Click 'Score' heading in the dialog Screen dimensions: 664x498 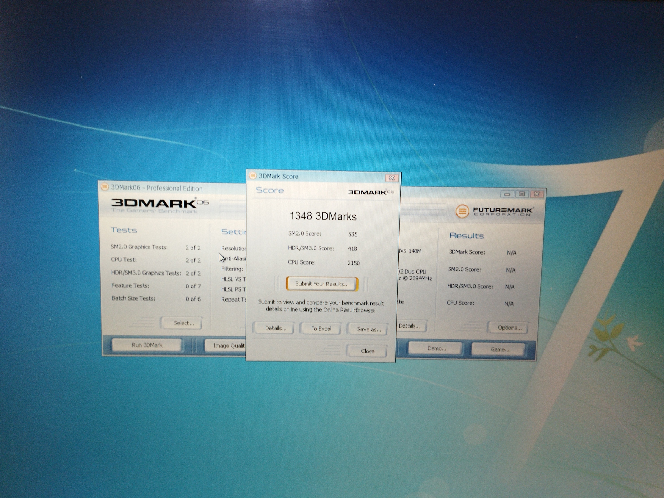pyautogui.click(x=270, y=190)
